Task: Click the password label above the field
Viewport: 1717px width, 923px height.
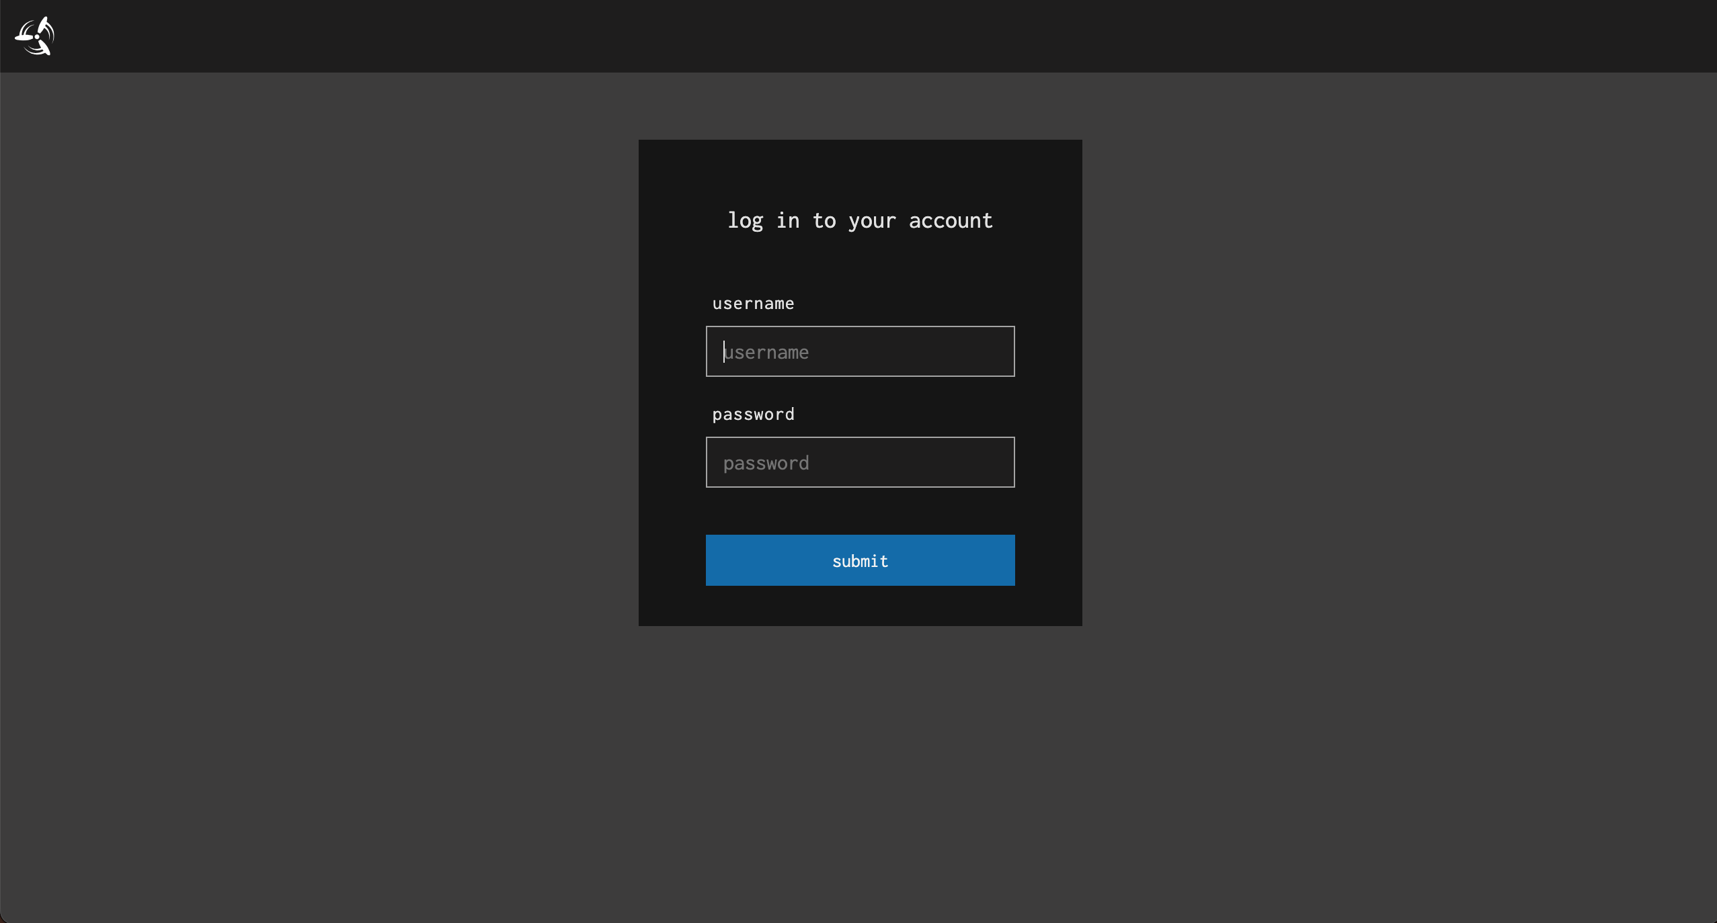Action: [753, 414]
